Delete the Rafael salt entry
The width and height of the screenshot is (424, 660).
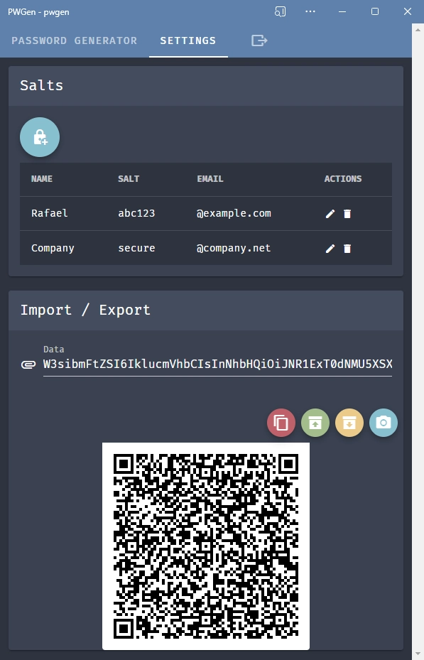point(347,214)
